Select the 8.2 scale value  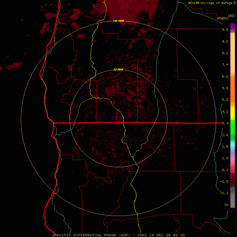click(x=225, y=53)
